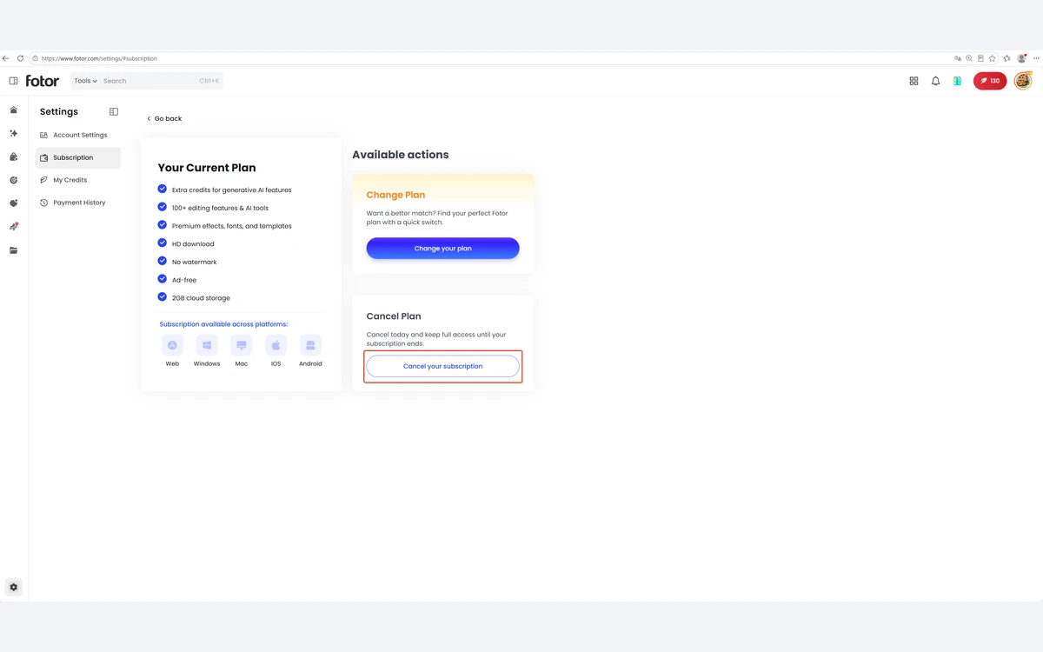Click the target icon in left rail

(x=13, y=180)
